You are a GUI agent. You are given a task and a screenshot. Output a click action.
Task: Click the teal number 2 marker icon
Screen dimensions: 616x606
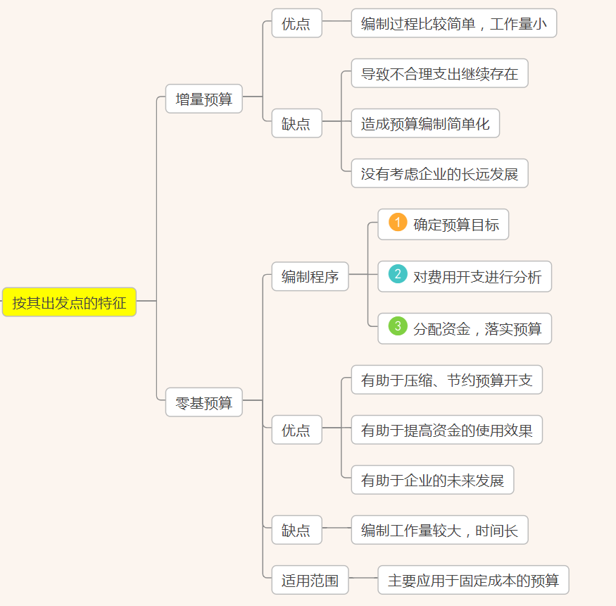point(398,274)
